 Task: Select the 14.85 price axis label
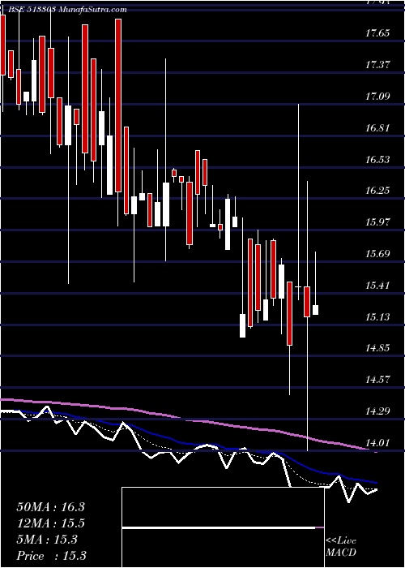377,348
